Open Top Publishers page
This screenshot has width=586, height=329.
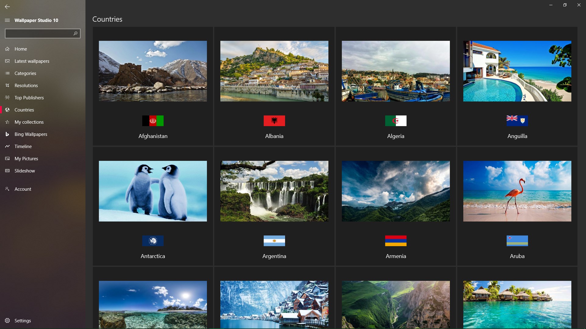[29, 98]
